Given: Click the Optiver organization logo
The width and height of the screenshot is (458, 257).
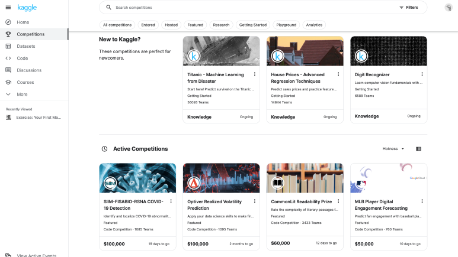Looking at the screenshot, I should coord(194,183).
